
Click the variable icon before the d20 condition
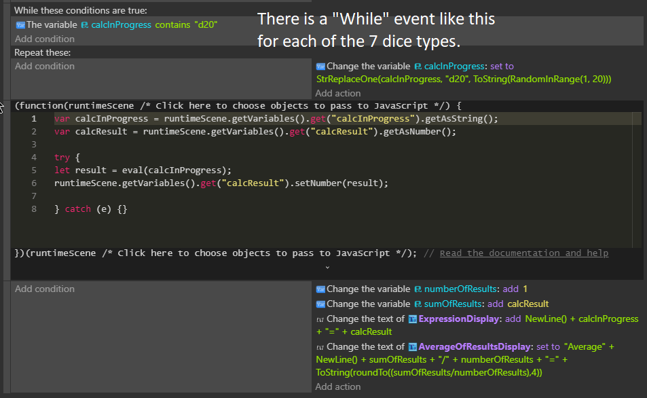coord(20,24)
